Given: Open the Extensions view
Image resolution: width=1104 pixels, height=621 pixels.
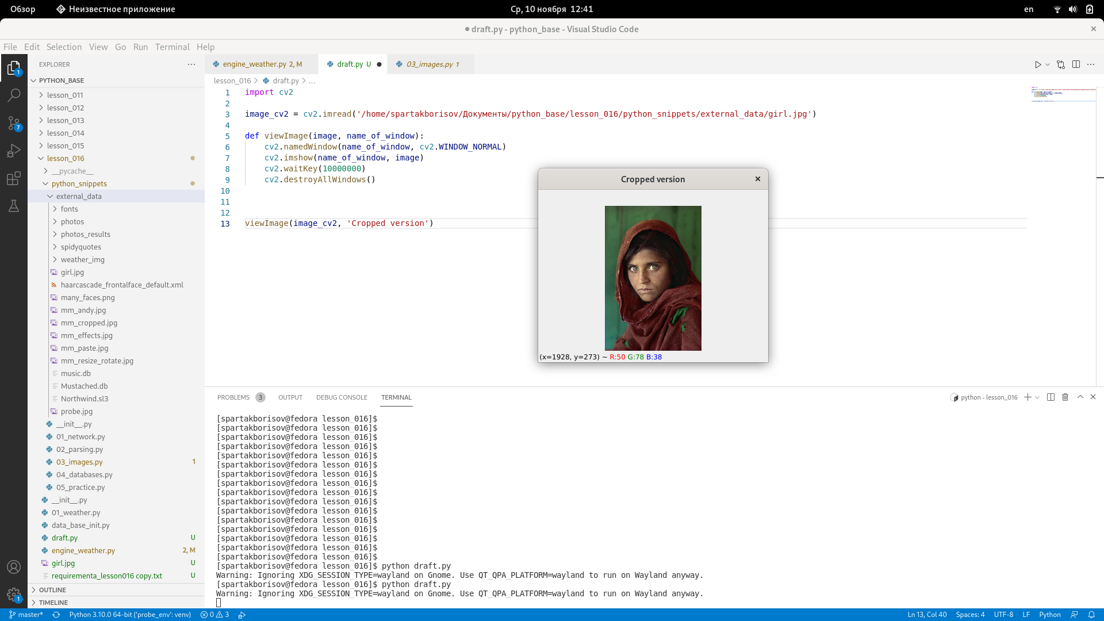Looking at the screenshot, I should 14,178.
